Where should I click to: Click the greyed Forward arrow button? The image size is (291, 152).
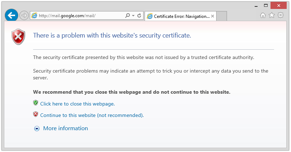tap(24, 15)
